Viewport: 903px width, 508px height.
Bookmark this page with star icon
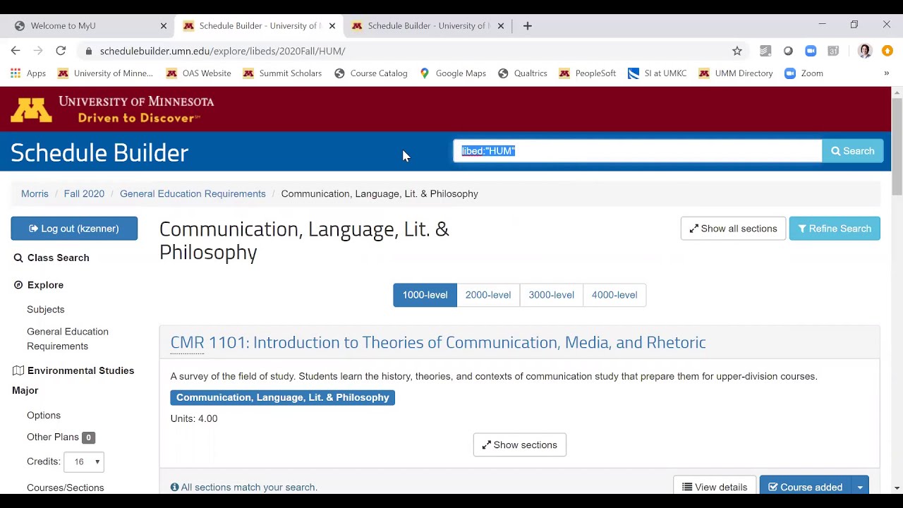tap(737, 51)
